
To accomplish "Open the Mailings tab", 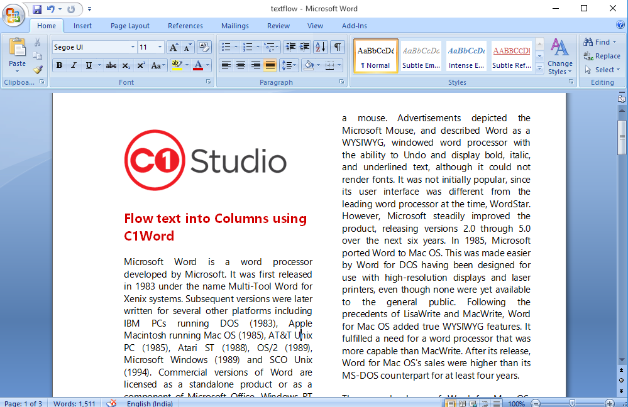I will click(x=234, y=26).
